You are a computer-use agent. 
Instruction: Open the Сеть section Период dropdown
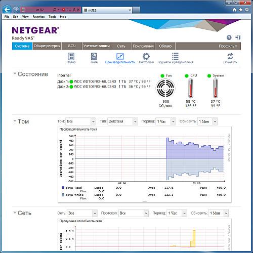pyautogui.click(x=177, y=213)
